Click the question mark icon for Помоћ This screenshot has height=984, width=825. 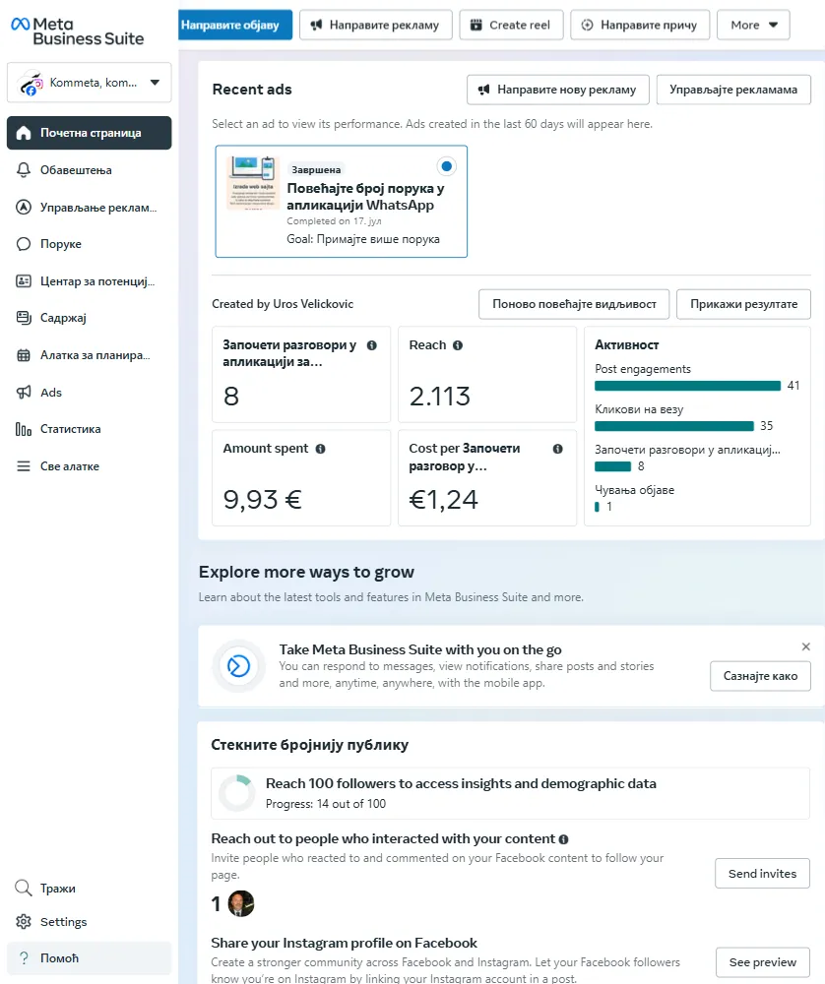(24, 957)
